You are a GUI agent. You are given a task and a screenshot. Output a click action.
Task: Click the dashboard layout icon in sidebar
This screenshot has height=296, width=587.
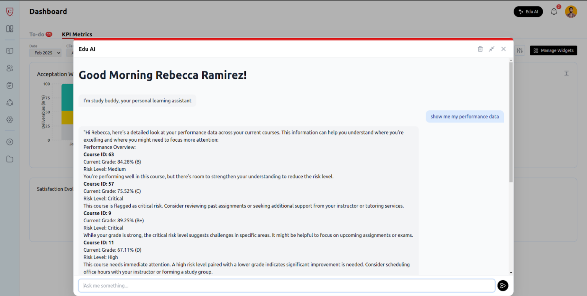pos(10,29)
